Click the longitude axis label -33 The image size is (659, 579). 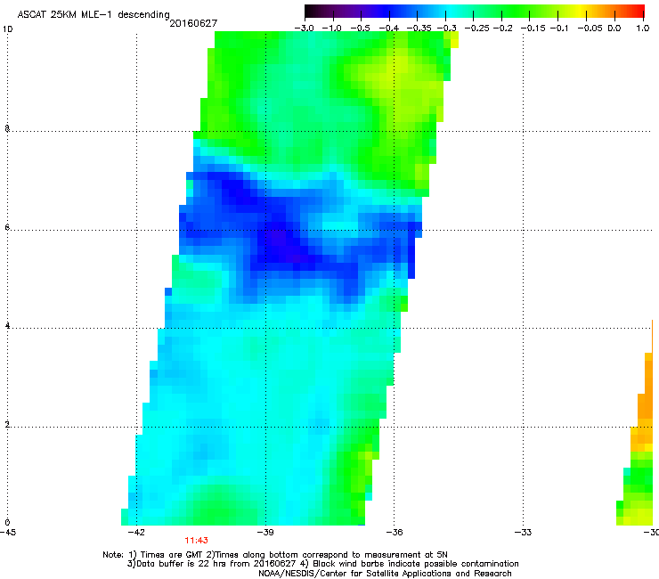coord(523,533)
